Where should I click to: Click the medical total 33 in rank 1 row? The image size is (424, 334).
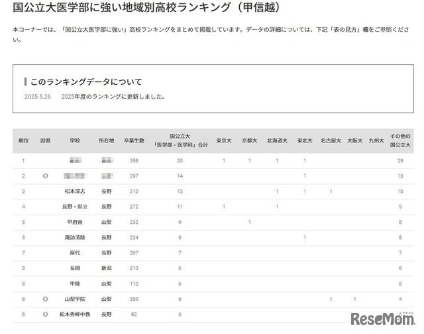tap(180, 160)
